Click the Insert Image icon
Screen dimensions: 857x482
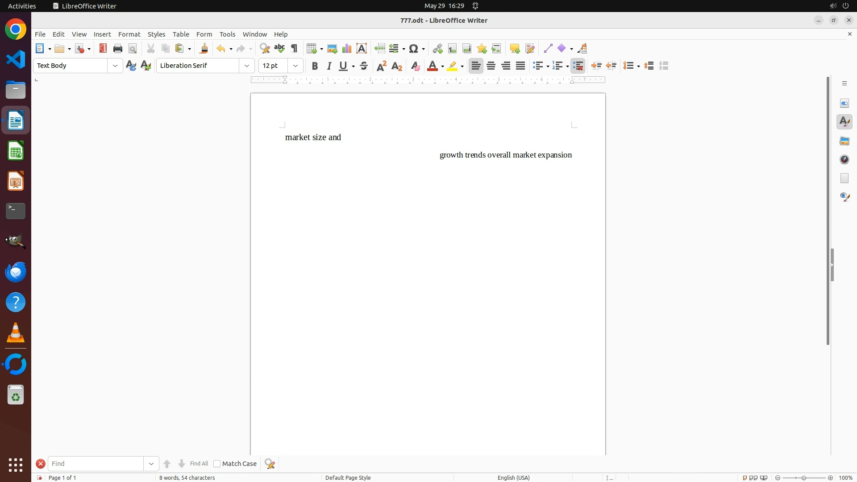[x=332, y=49]
